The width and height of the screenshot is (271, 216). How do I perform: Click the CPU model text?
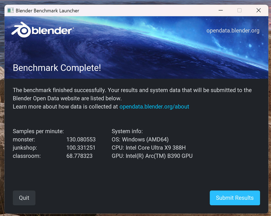tap(148, 148)
